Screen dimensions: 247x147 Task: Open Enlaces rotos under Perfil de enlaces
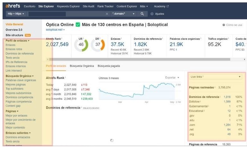[14, 49]
